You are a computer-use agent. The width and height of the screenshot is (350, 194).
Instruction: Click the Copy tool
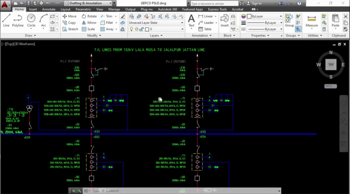[69, 23]
